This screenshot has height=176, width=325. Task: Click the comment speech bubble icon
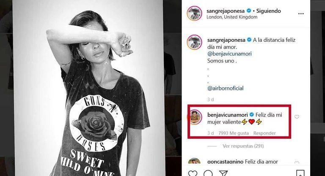(208, 173)
